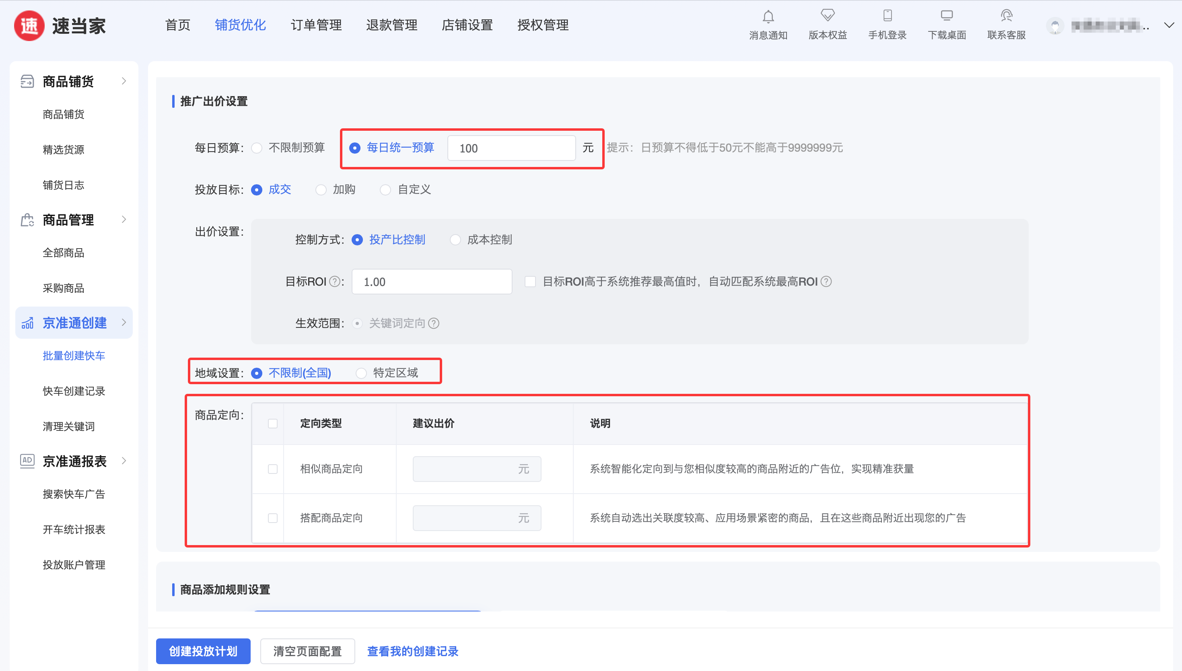Select 特定区域 region option
The width and height of the screenshot is (1182, 671).
pyautogui.click(x=361, y=373)
